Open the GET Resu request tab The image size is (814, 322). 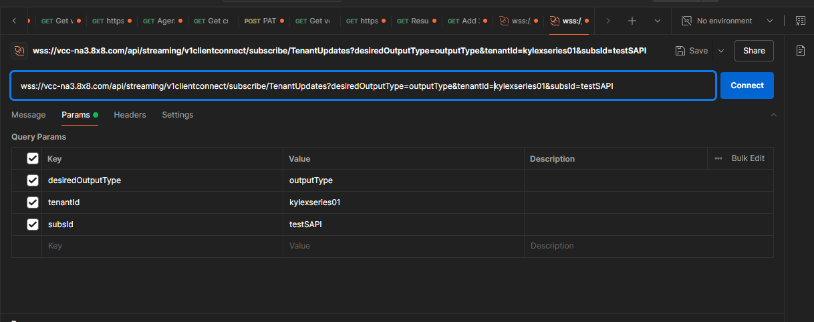tap(417, 21)
